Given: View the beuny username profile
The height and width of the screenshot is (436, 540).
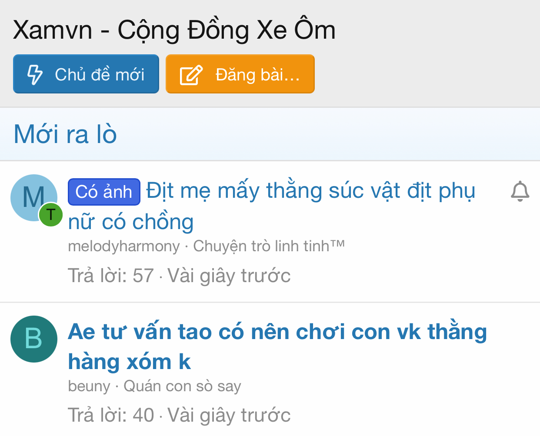Looking at the screenshot, I should click(89, 386).
